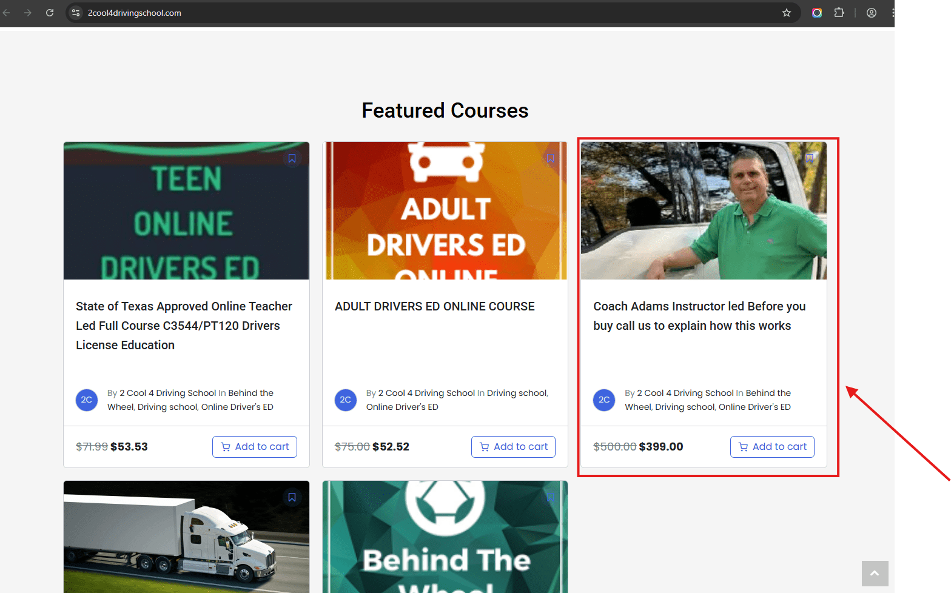Toggle bookmark on Coach Adams course
951x593 pixels.
[x=809, y=158]
